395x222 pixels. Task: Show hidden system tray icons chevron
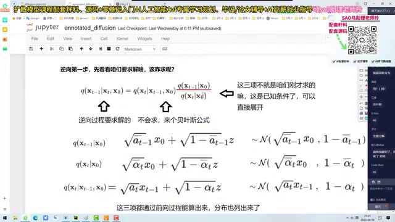click(347, 218)
